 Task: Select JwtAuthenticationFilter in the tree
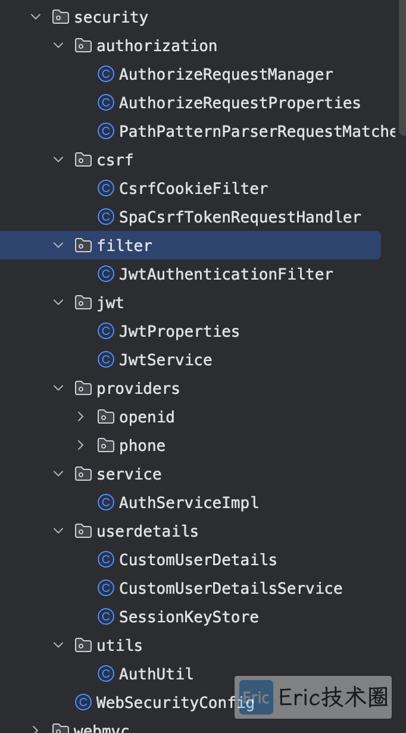tap(226, 274)
